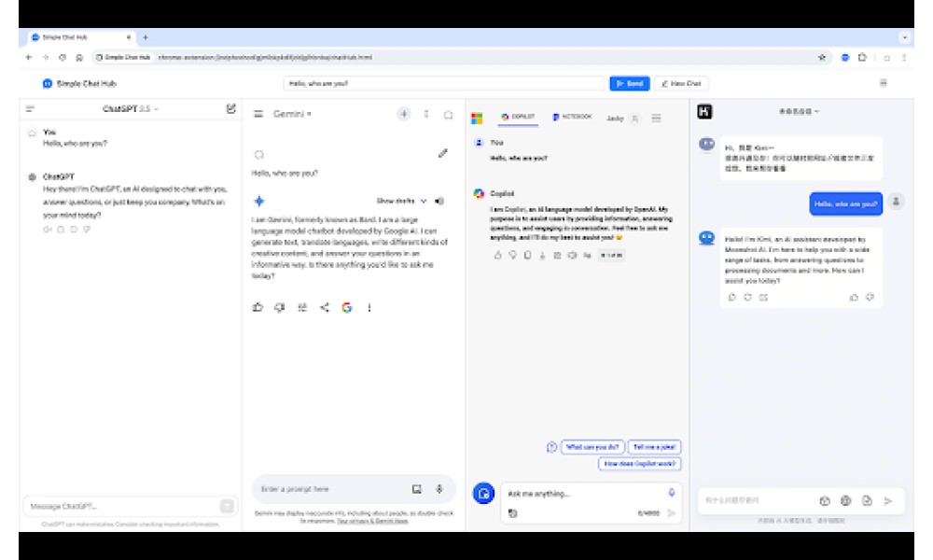Thumbs up the Kimi response
Viewport: 933px width, 560px height.
[x=854, y=297]
